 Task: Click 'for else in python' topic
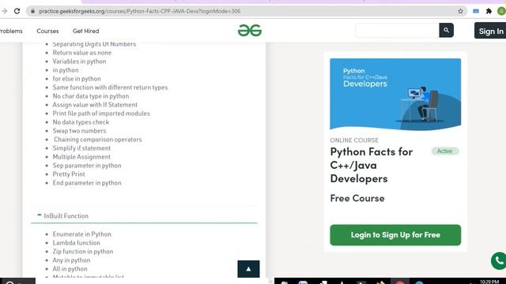pyautogui.click(x=77, y=79)
